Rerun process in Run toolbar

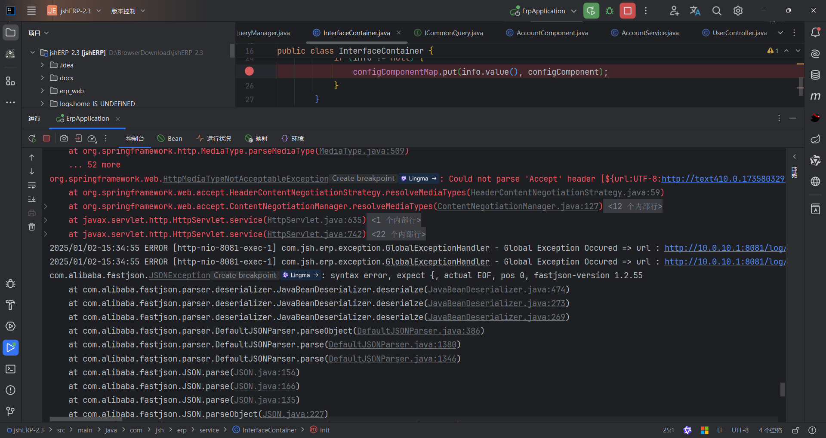click(x=32, y=139)
